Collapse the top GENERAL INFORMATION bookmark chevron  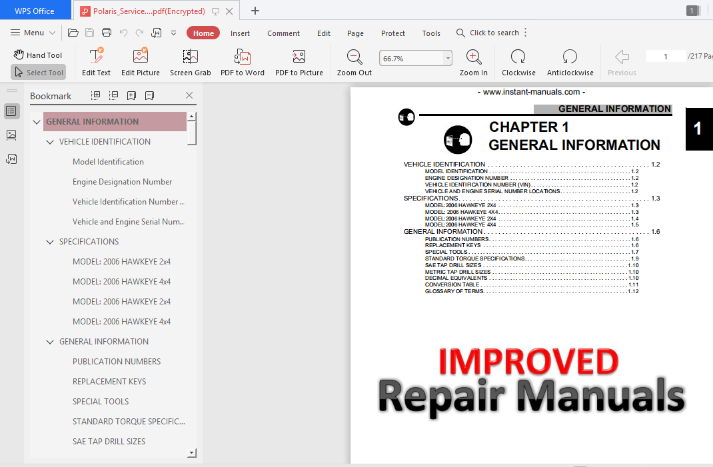click(x=37, y=122)
